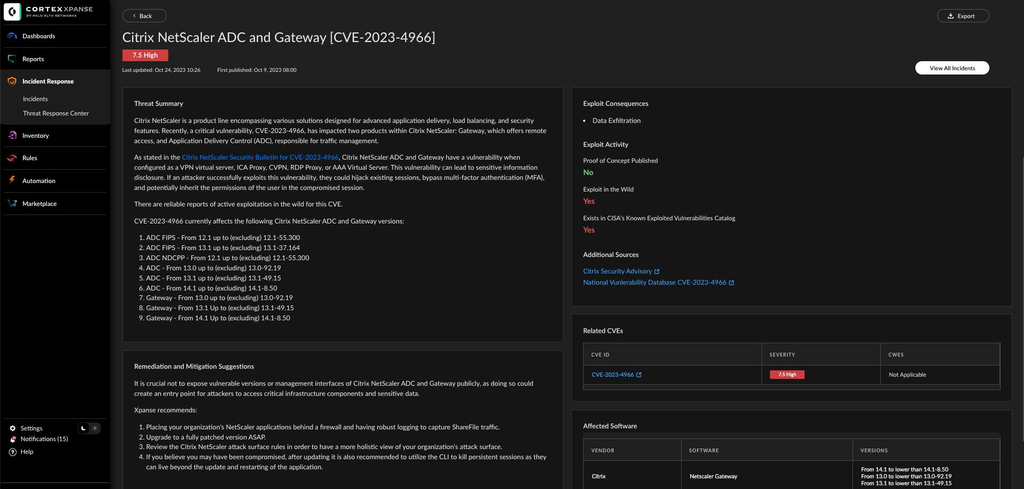Click the Threat Summary heading
This screenshot has width=1024, height=489.
pyautogui.click(x=159, y=104)
